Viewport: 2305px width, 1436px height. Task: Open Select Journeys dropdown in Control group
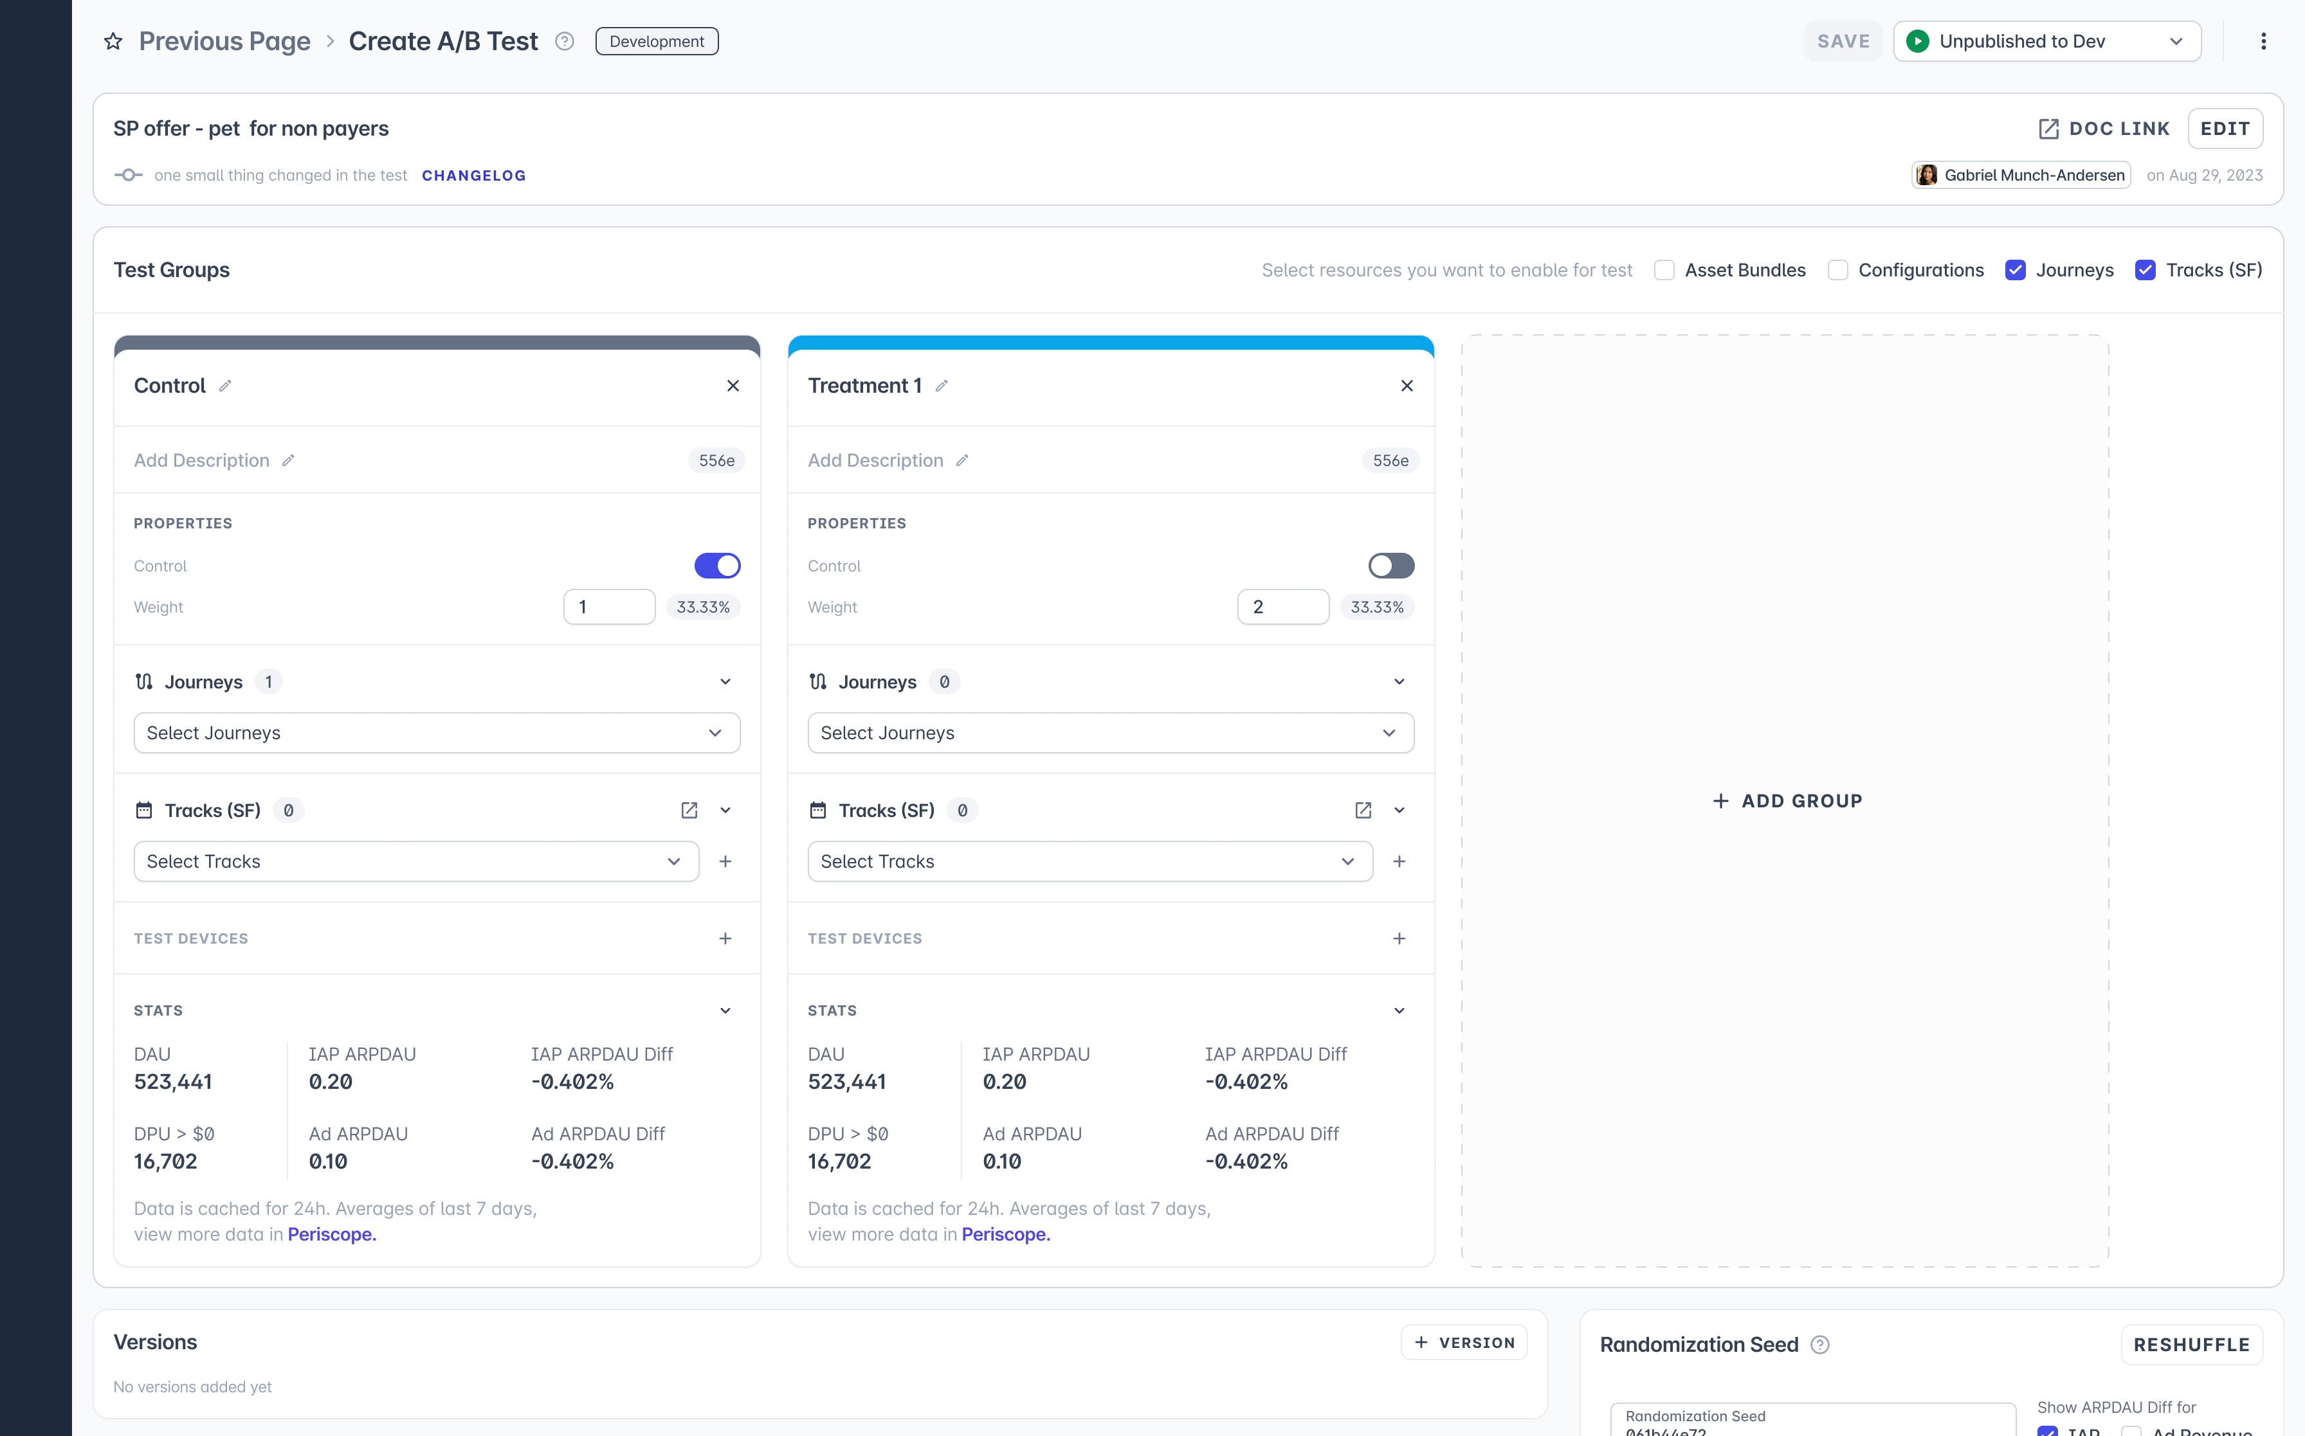[436, 733]
